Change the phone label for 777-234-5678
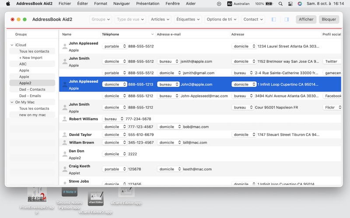 pos(113,119)
